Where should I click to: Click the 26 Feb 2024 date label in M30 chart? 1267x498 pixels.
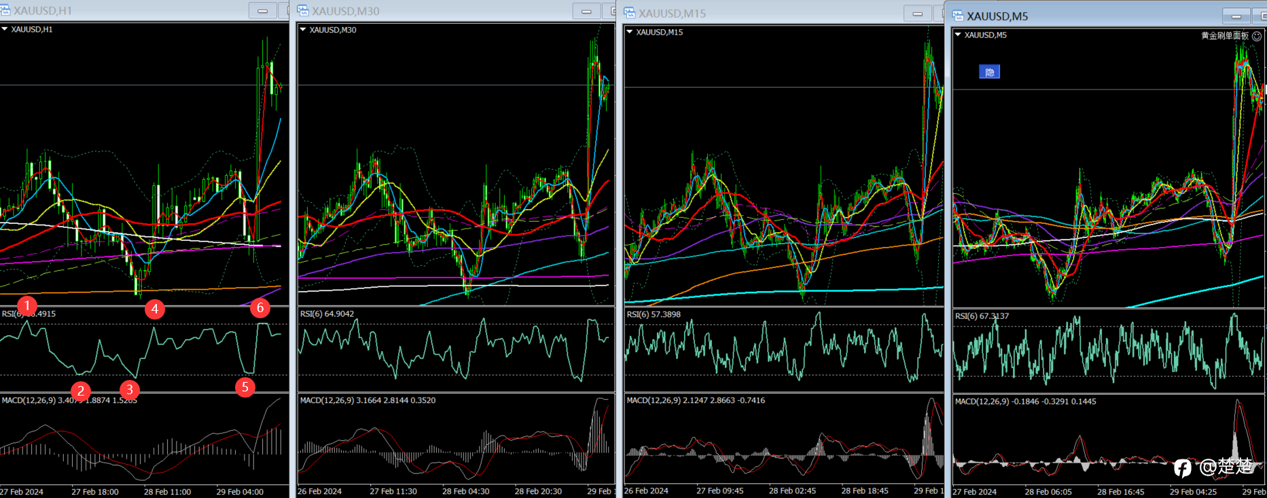pos(319,491)
